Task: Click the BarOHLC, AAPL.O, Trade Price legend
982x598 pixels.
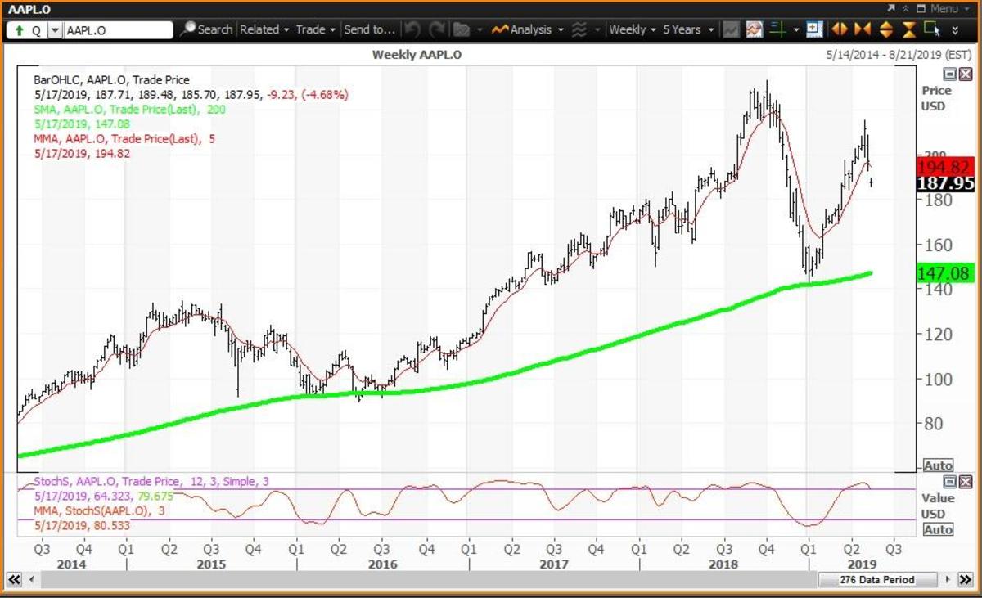Action: tap(112, 80)
